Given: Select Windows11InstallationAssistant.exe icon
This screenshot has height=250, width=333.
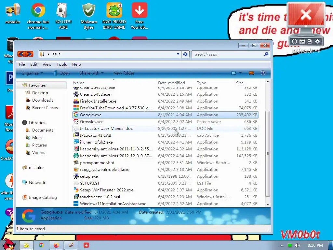Looking at the screenshot, I should (76, 204).
